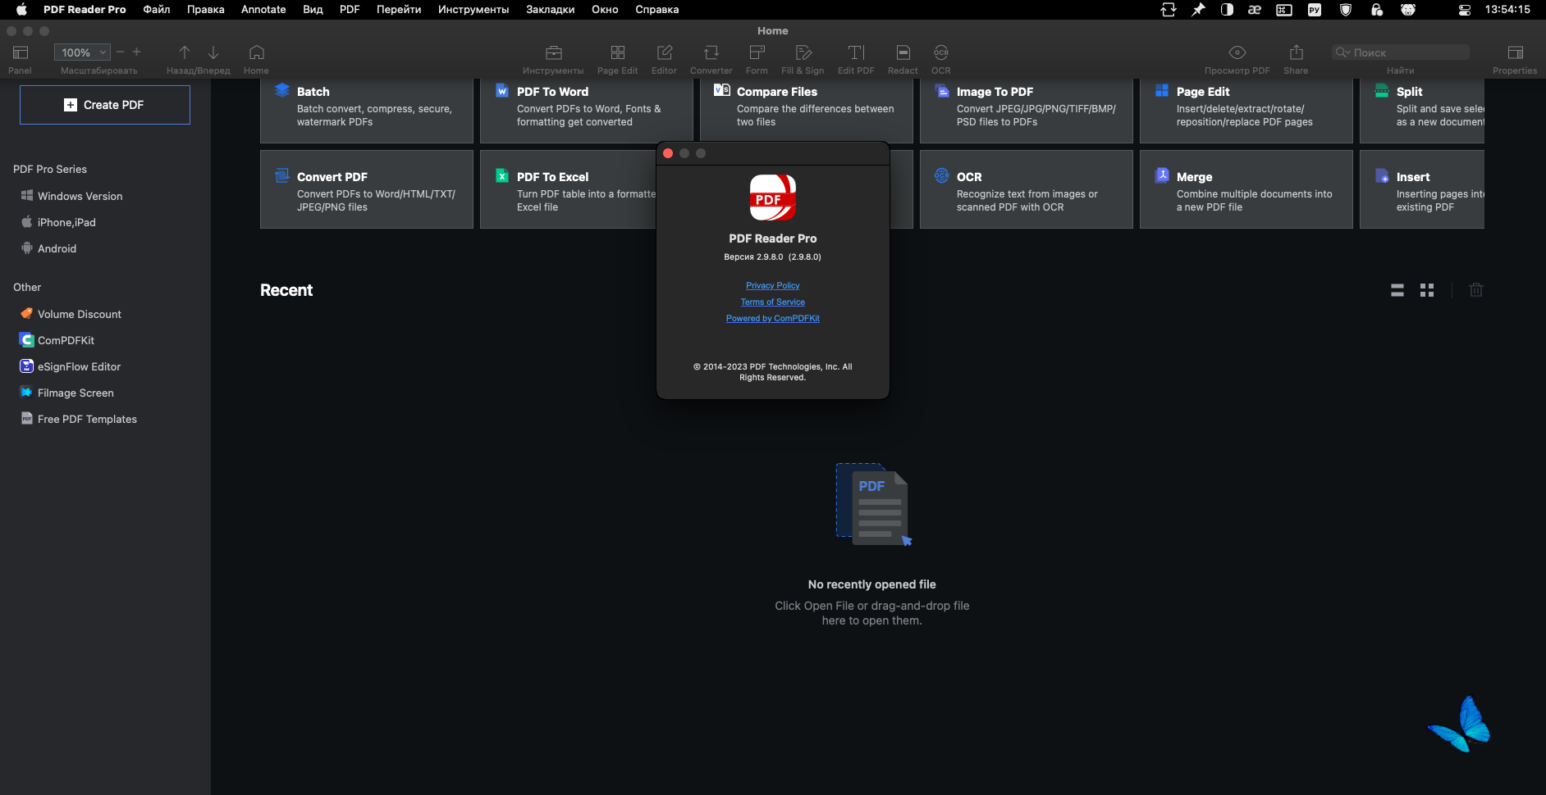Close the About PDF Reader Pro dialog
Screen dimensions: 1546x795
(x=668, y=153)
